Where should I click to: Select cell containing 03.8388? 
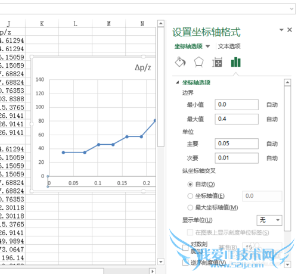coord(13,99)
